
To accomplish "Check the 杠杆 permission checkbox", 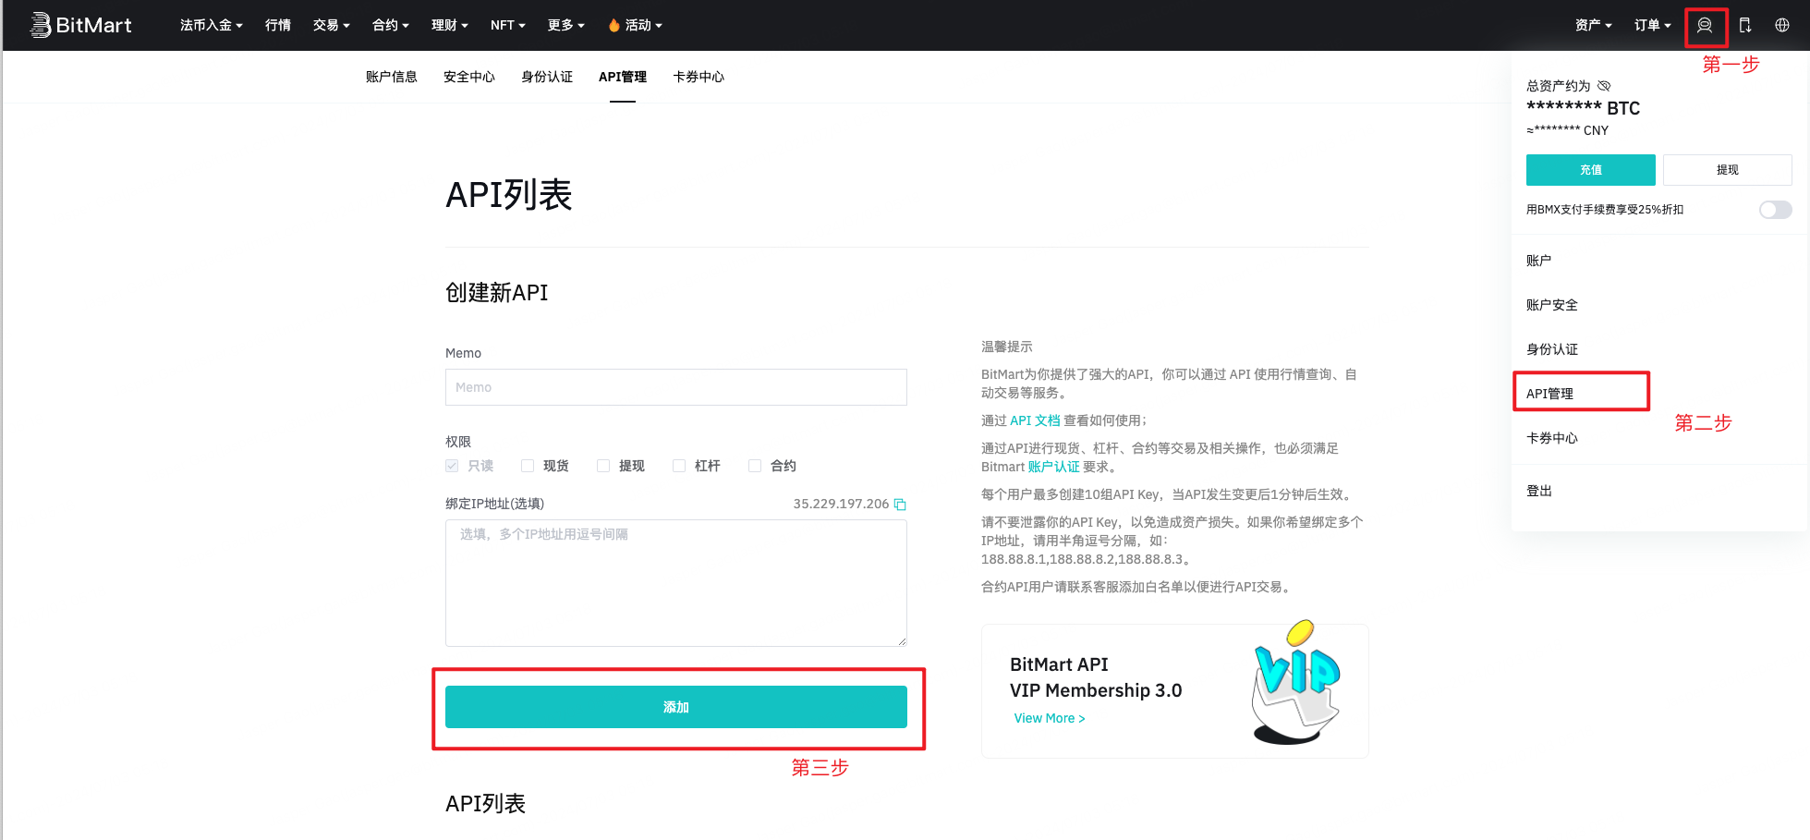I will (679, 466).
